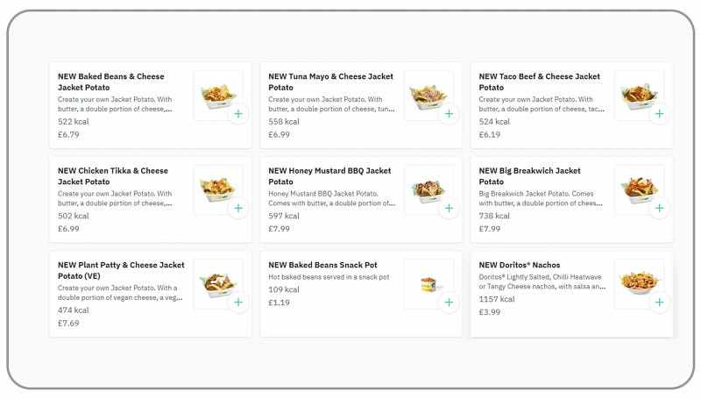The image size is (701, 399).
Task: Add Baked Beans & Cheese Jacket Potato
Action: (238, 114)
